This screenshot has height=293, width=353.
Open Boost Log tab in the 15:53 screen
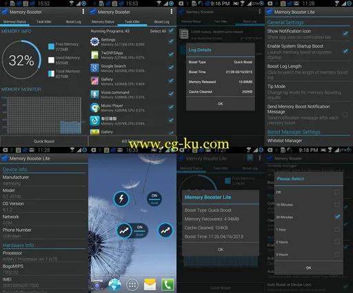[161, 22]
